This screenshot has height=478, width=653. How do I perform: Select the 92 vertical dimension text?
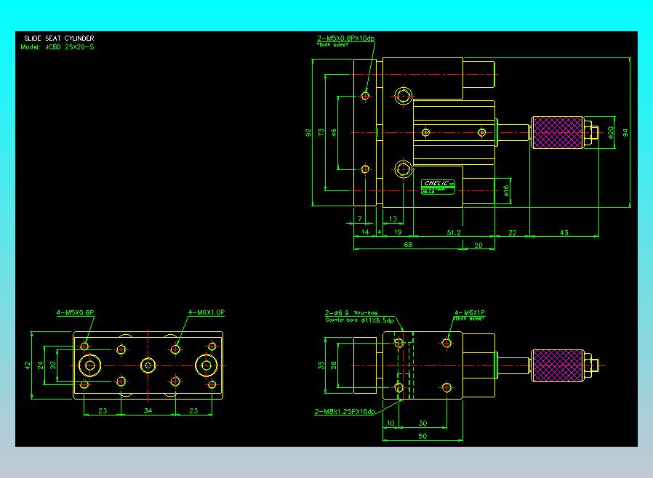click(308, 133)
